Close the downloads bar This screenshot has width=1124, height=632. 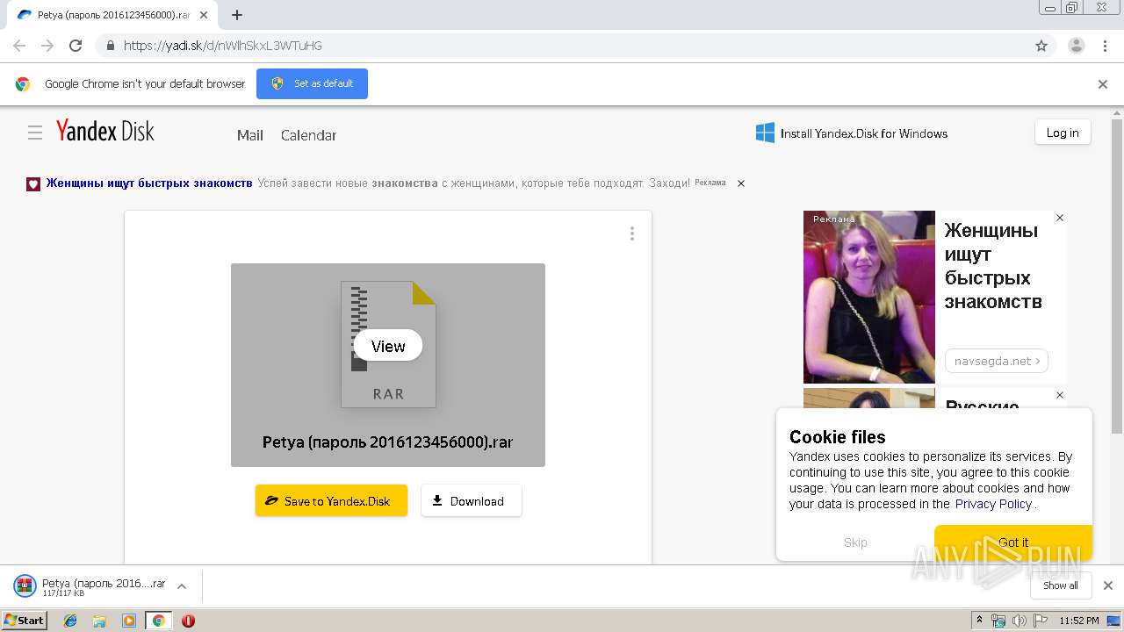coord(1108,585)
